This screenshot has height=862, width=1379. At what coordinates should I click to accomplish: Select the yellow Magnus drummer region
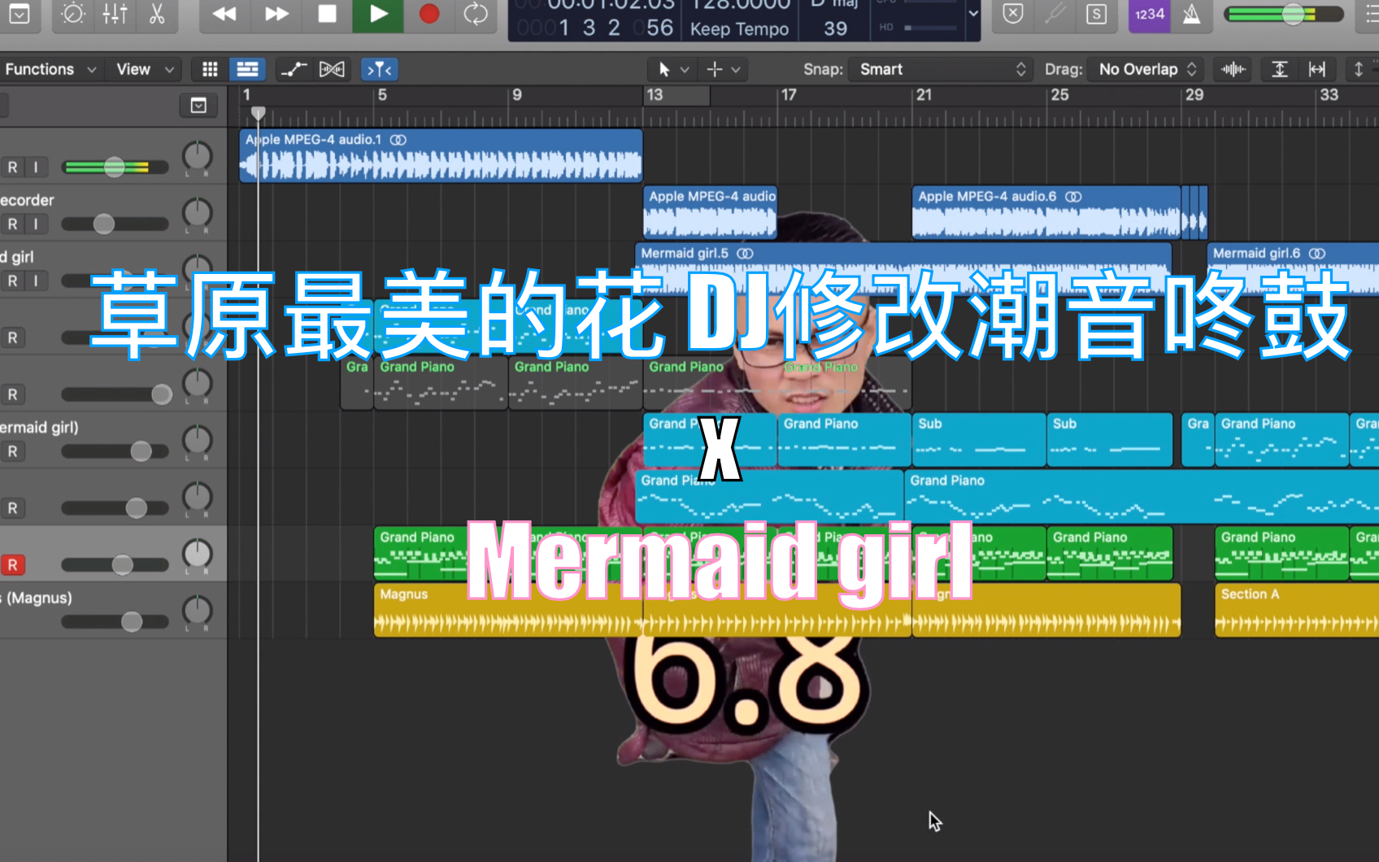(x=508, y=610)
